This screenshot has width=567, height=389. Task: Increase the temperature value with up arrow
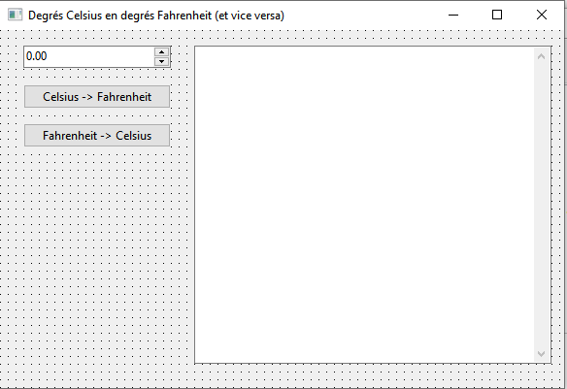click(161, 52)
